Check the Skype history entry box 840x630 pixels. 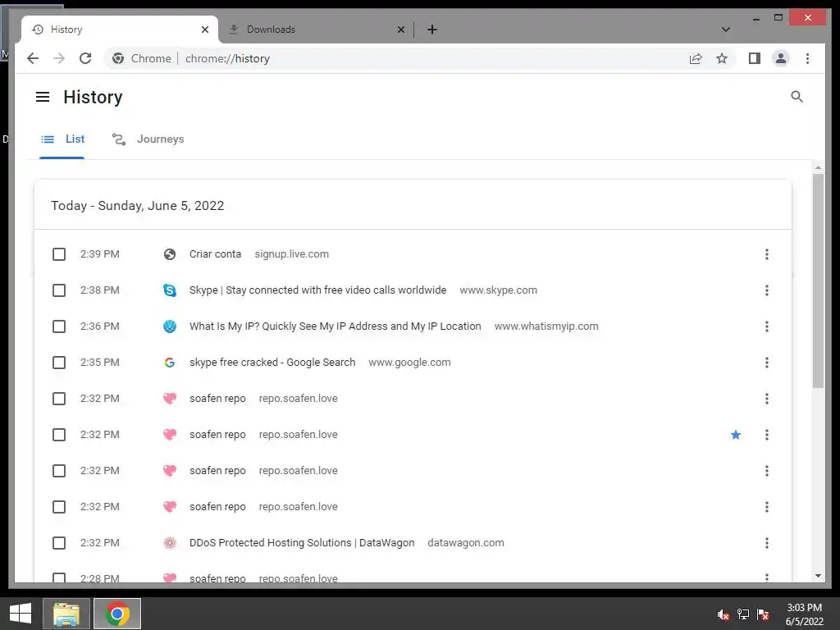pyautogui.click(x=59, y=290)
